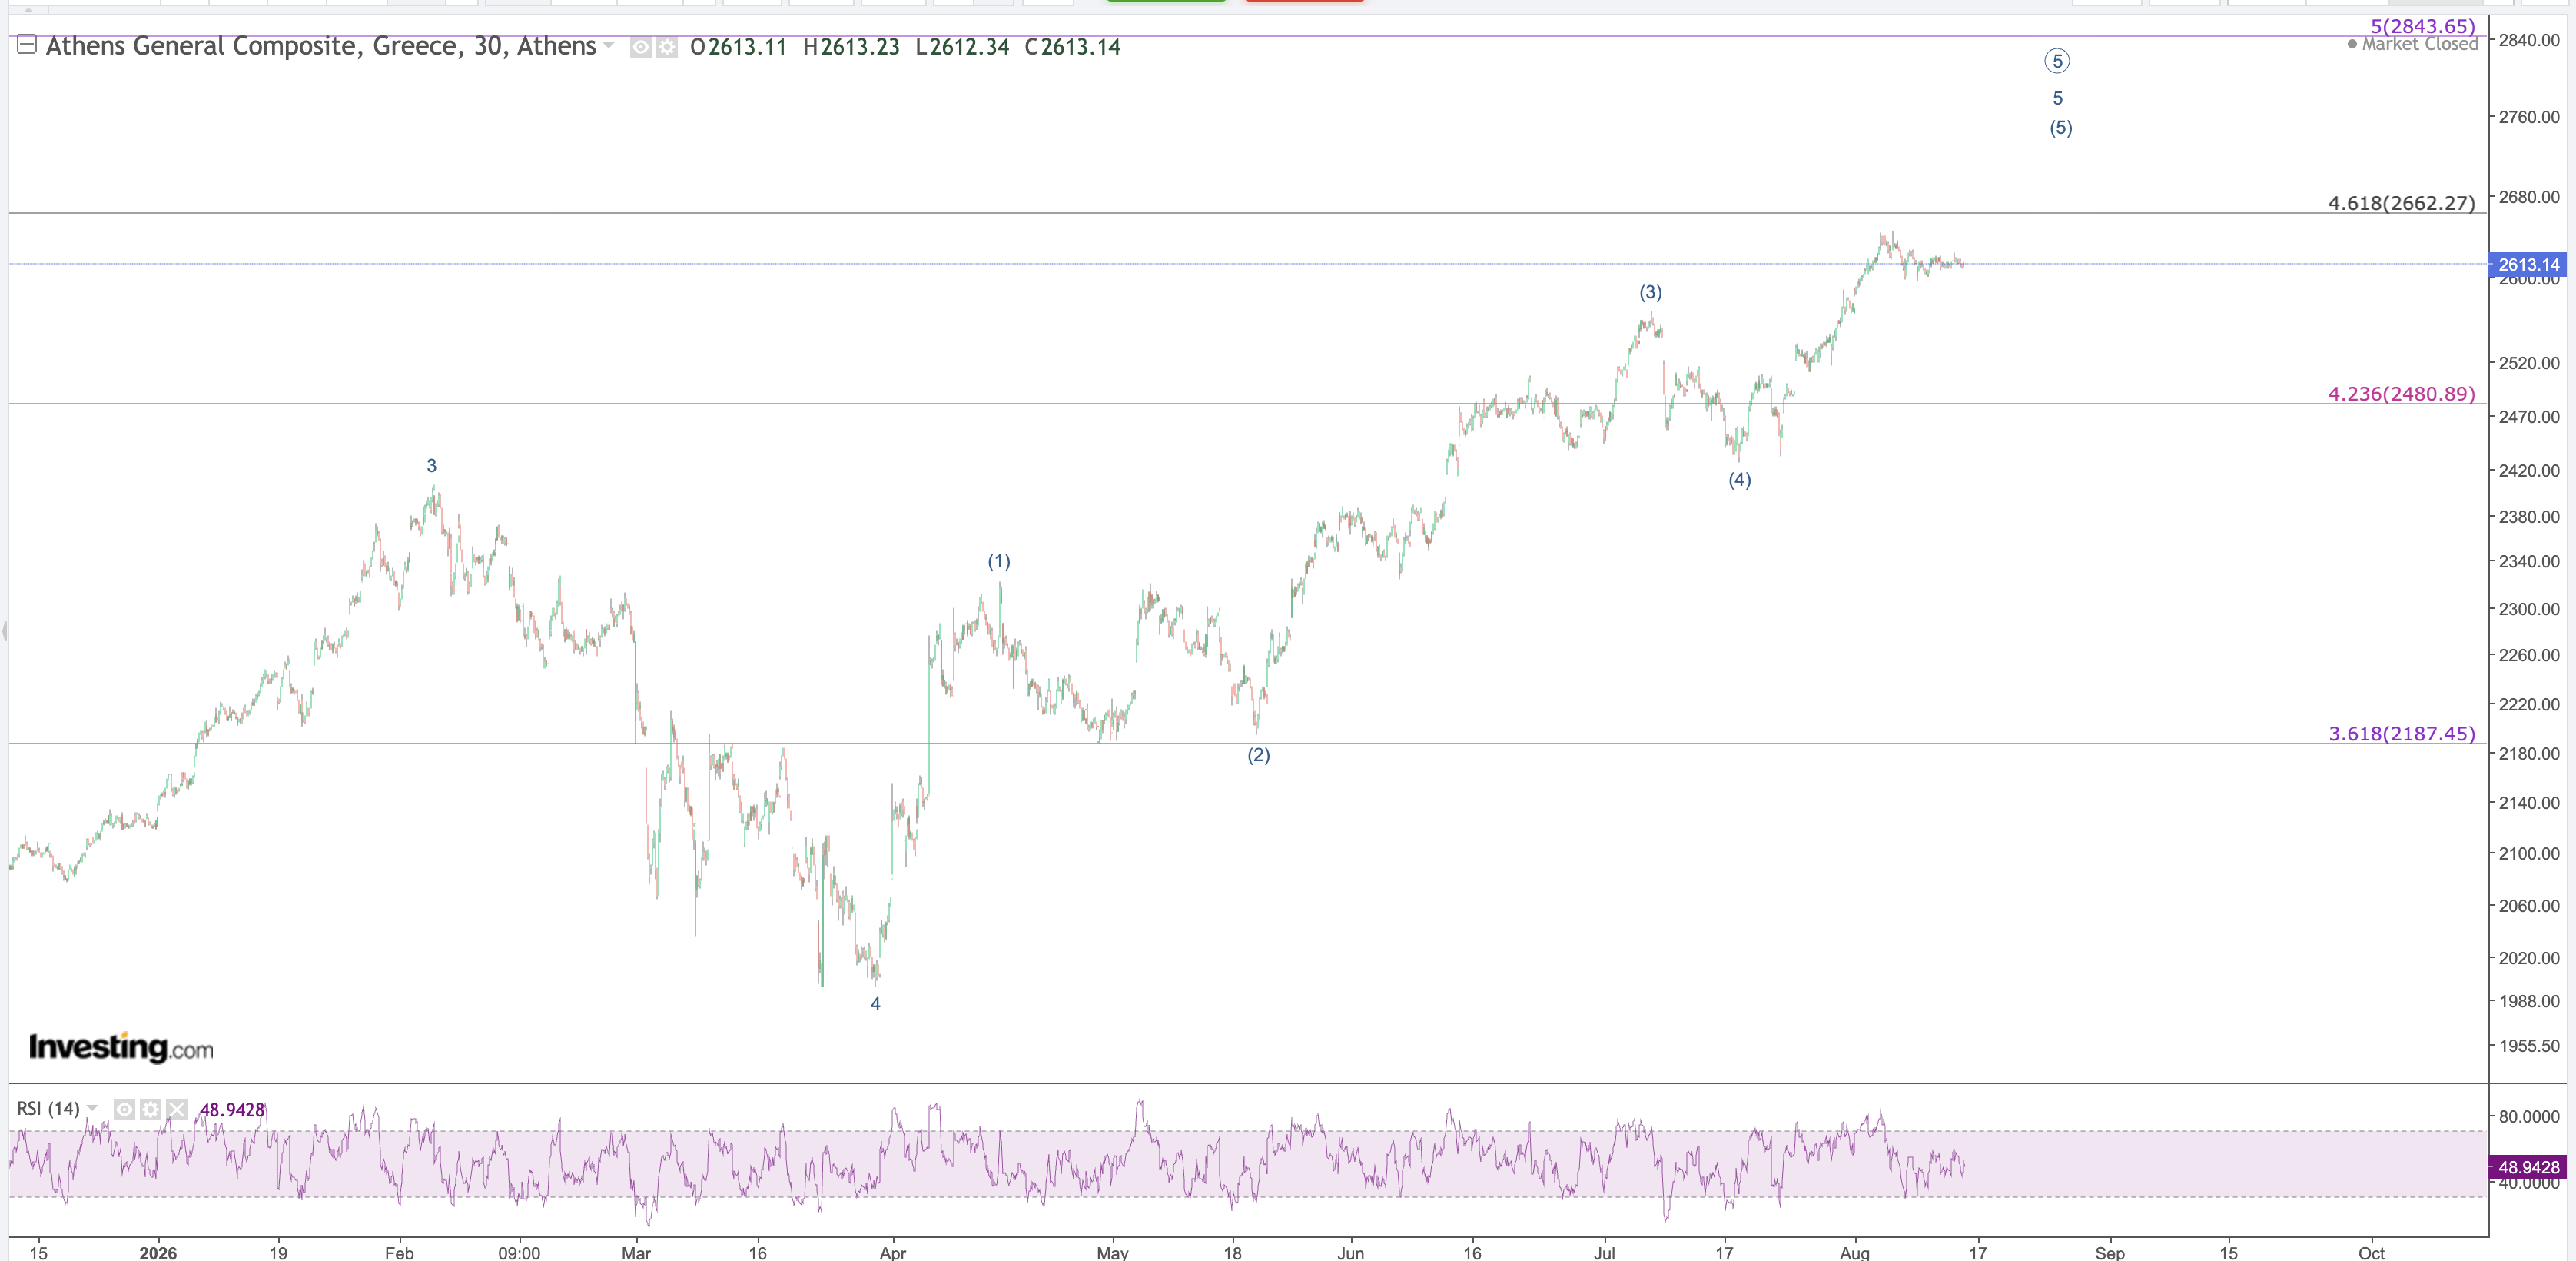This screenshot has height=1261, width=2576.
Task: Click the 2420.00 price axis label
Action: coord(2529,471)
